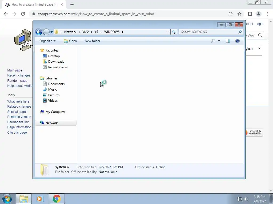273x204 pixels.
Task: Open Chrome profile icon
Action: [x=259, y=14]
